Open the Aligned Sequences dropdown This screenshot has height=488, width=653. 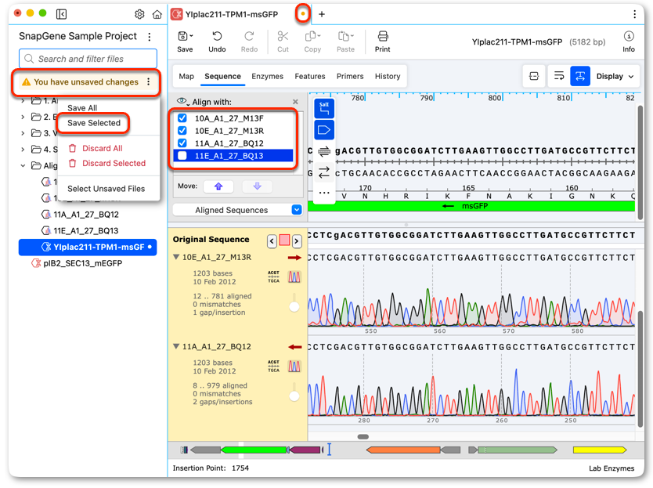click(x=237, y=210)
